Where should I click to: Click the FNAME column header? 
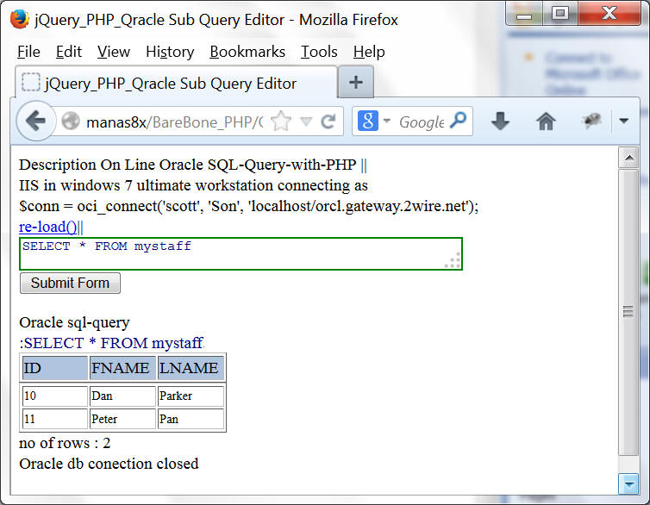coord(122,368)
